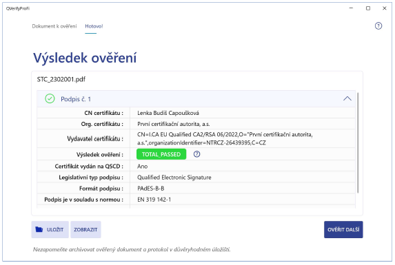Click the Výsledek ověření row label
The height and width of the screenshot is (265, 395).
point(100,154)
